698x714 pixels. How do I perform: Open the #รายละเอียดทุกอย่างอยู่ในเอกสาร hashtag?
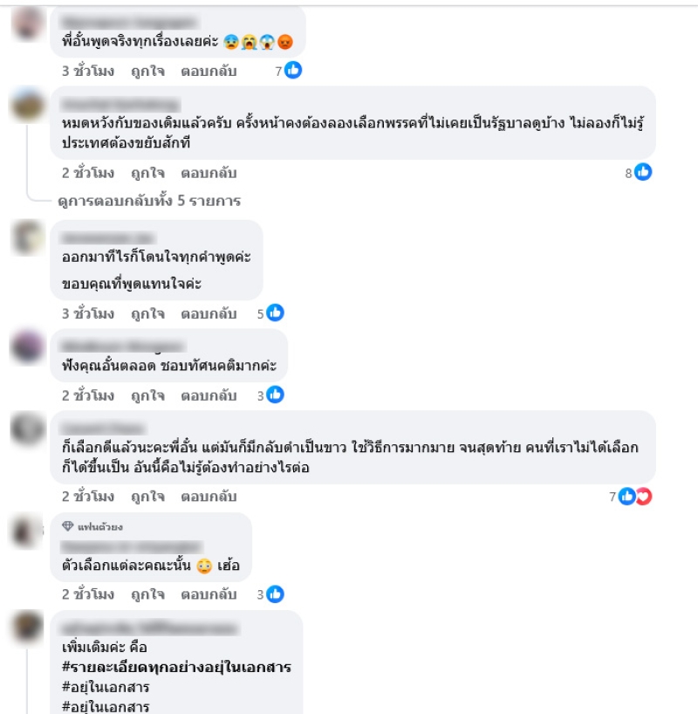176,667
